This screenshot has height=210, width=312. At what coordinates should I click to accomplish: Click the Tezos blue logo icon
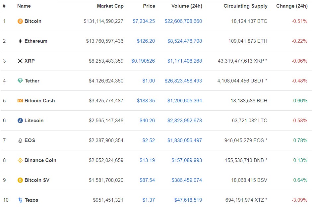point(20,200)
